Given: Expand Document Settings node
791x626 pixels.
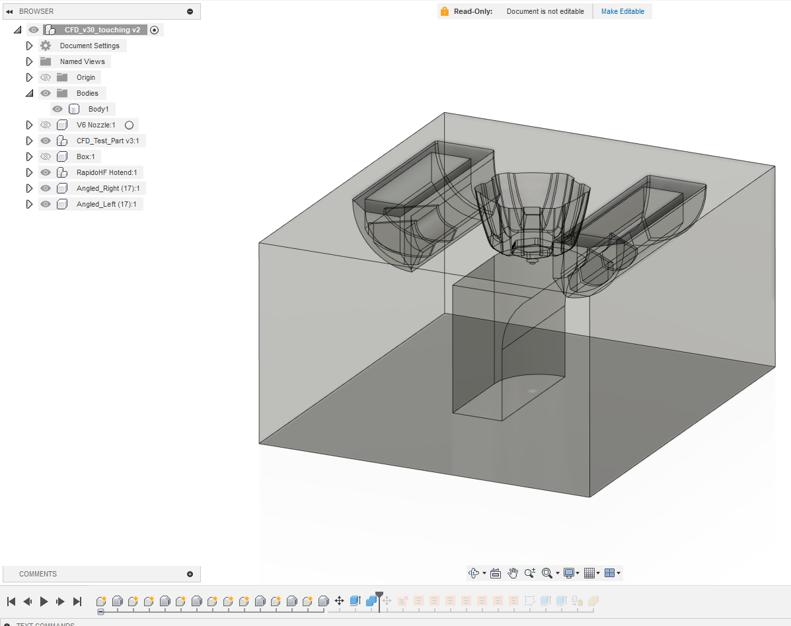Looking at the screenshot, I should click(x=29, y=46).
